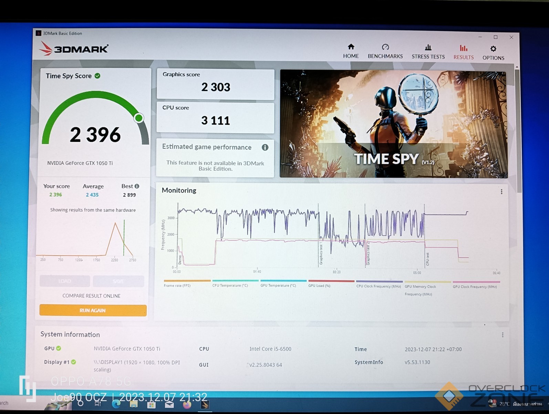Click the Task View taskbar icon
Screen dimensions: 549x414
click(98, 403)
